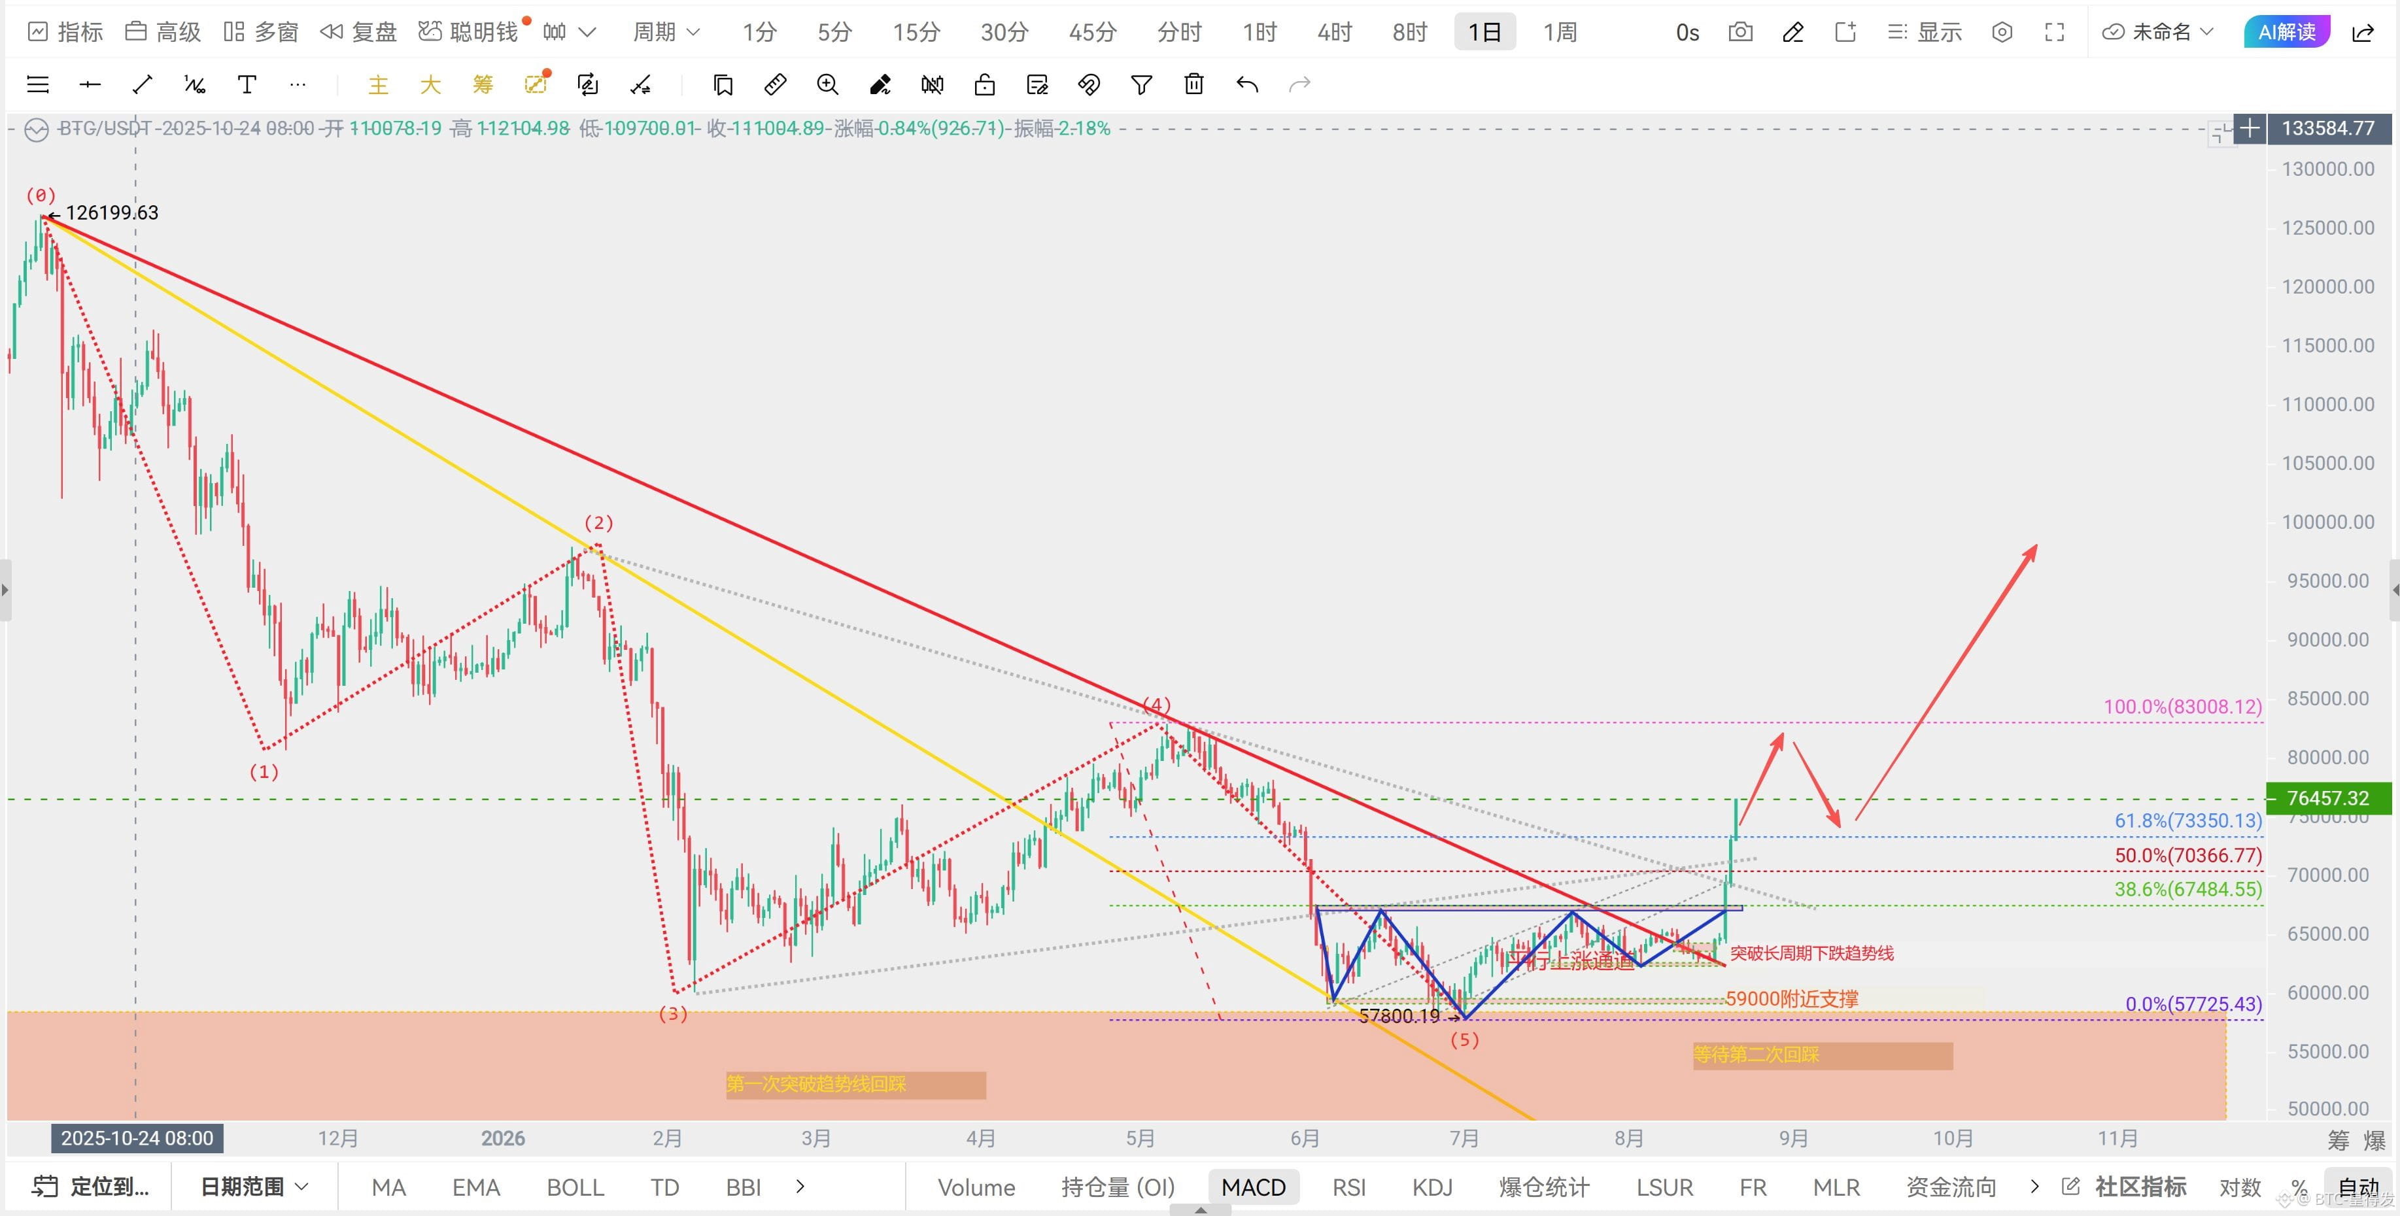2400x1216 pixels.
Task: Open the 聪明钱 smart money feature
Action: point(469,33)
